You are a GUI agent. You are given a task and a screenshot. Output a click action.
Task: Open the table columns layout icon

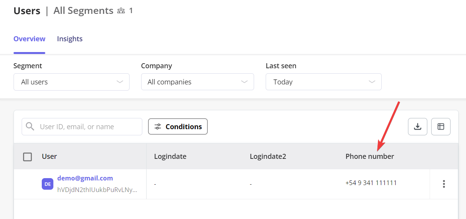[441, 126]
